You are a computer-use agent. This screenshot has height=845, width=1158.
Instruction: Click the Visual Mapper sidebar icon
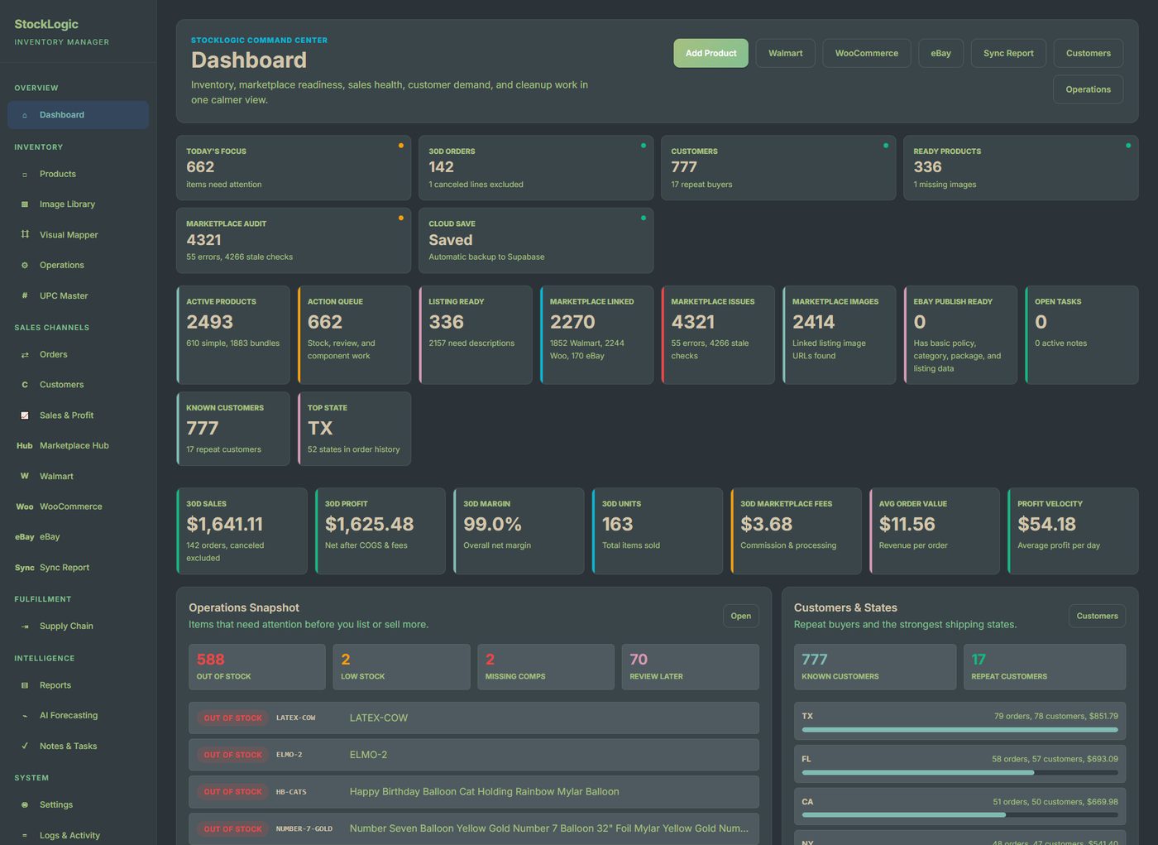click(x=25, y=235)
